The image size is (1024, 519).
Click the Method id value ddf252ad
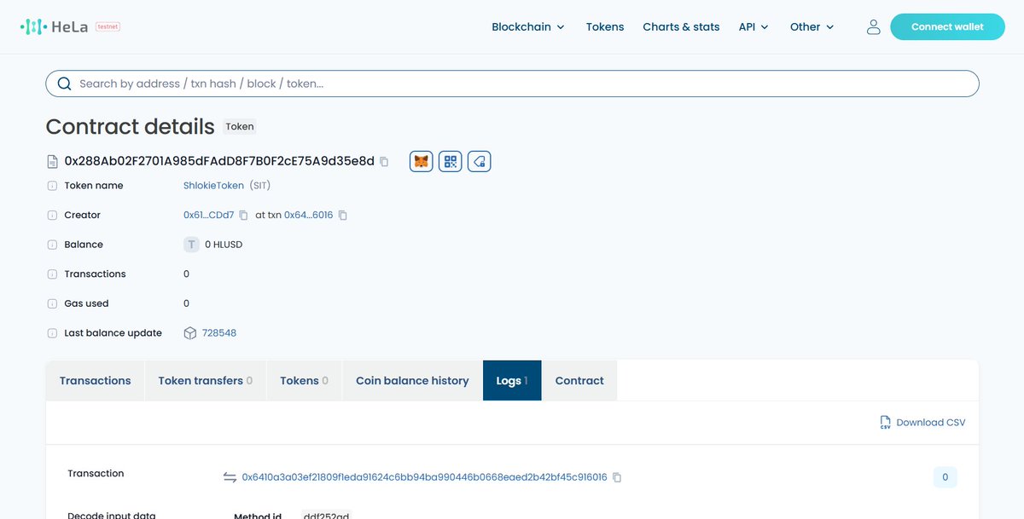click(x=327, y=515)
